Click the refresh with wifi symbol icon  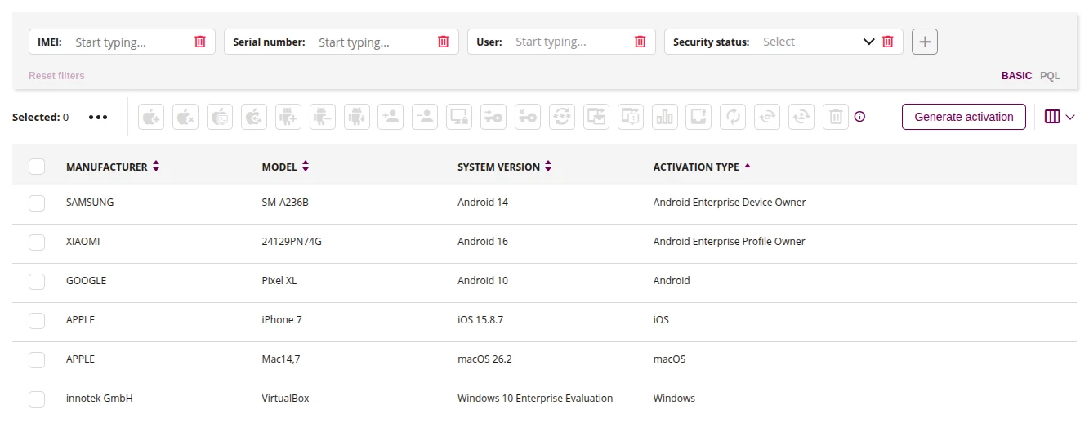[767, 117]
